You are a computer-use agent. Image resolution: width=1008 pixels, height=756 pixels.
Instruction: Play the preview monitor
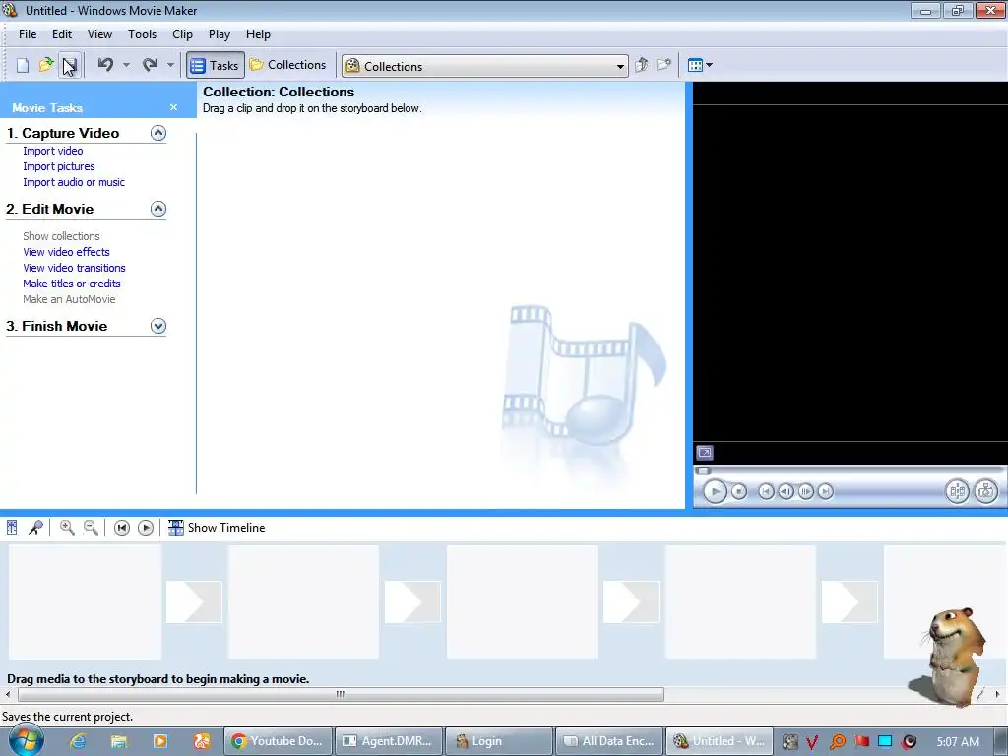[x=715, y=492]
